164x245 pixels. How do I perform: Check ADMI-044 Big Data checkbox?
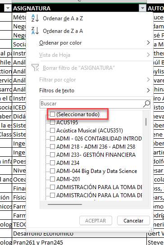tap(53, 171)
